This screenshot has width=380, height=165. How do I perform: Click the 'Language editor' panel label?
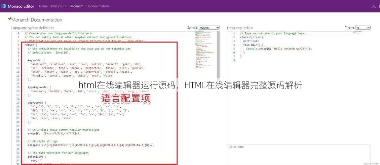click(240, 28)
